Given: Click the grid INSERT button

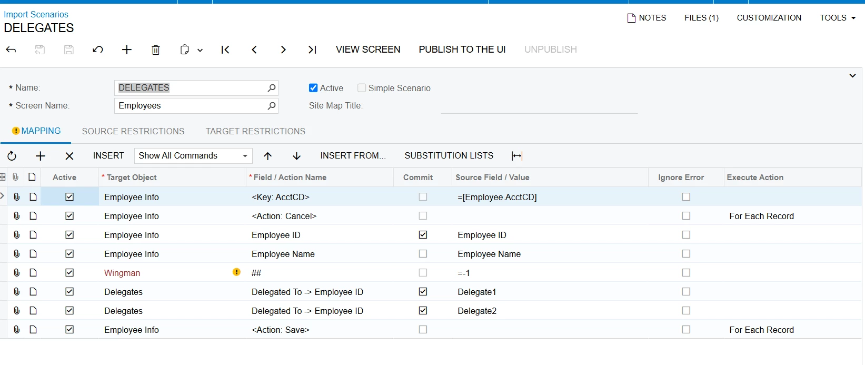Looking at the screenshot, I should (108, 156).
